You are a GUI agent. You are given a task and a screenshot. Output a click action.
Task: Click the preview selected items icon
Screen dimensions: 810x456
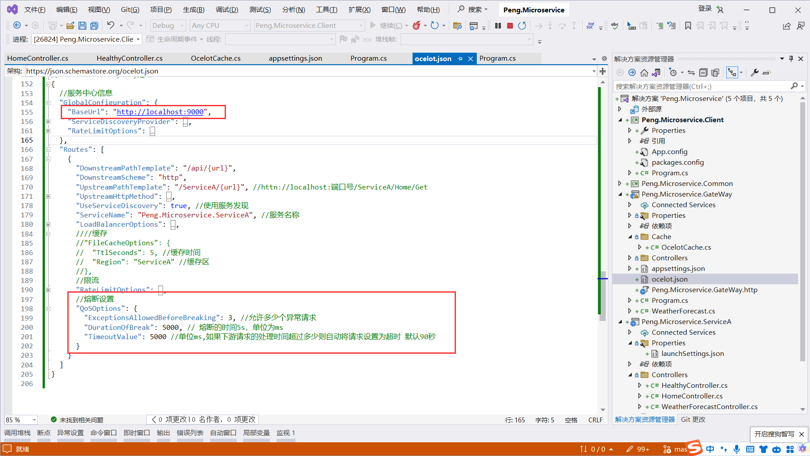point(767,73)
